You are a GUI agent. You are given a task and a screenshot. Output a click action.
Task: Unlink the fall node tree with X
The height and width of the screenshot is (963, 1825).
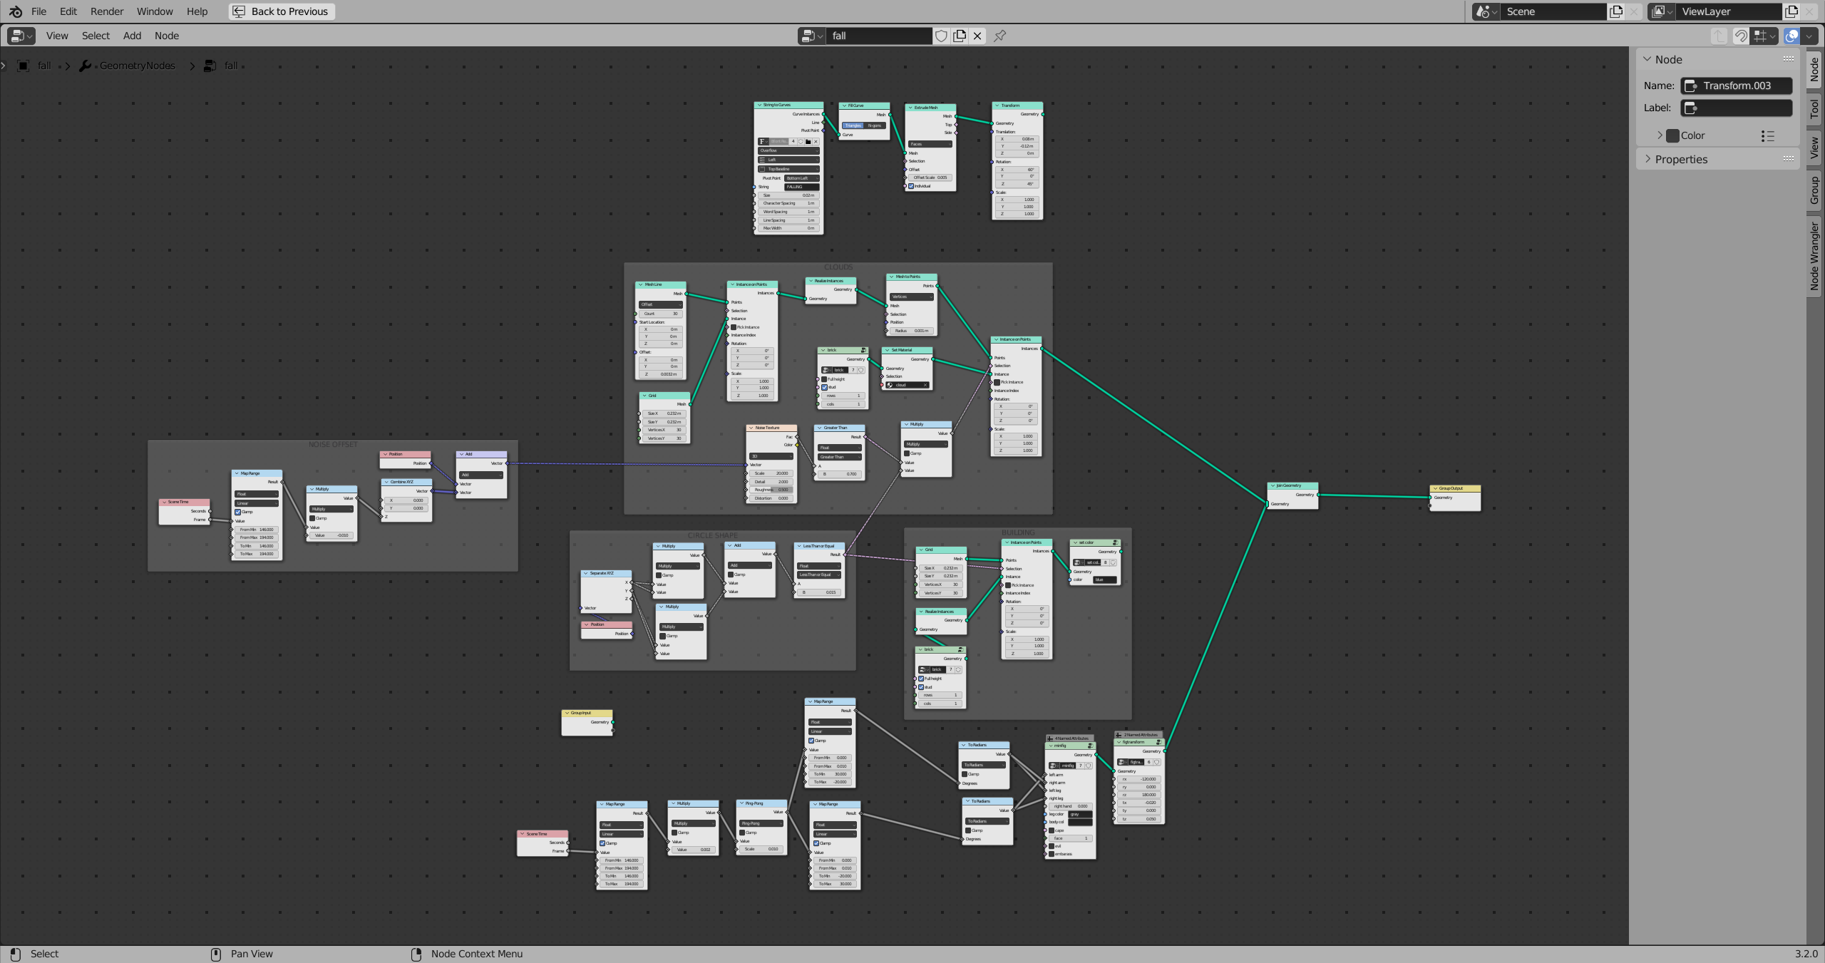click(x=977, y=36)
